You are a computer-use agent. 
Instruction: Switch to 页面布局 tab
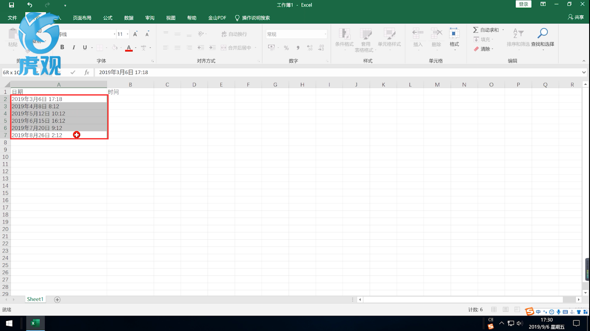point(82,18)
